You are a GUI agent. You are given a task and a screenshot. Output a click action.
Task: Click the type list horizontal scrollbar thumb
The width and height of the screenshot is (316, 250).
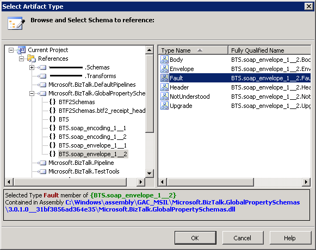210,182
